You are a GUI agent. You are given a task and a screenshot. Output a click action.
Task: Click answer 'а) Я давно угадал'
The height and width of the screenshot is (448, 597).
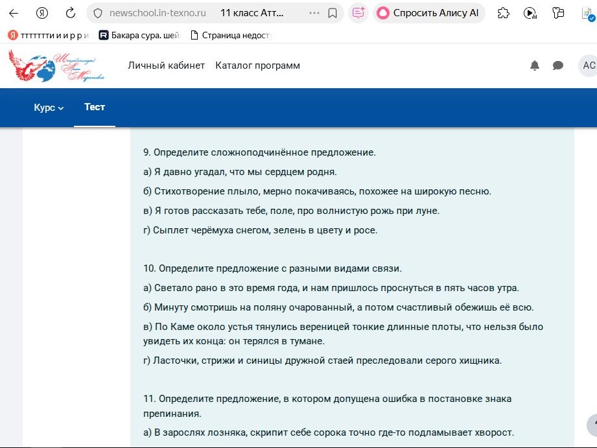pos(240,172)
